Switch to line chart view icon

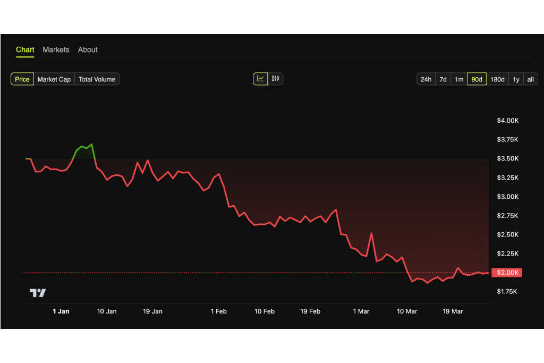coord(260,79)
